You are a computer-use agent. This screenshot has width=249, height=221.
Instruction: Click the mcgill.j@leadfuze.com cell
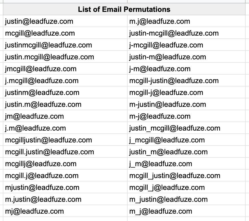tap(42, 175)
